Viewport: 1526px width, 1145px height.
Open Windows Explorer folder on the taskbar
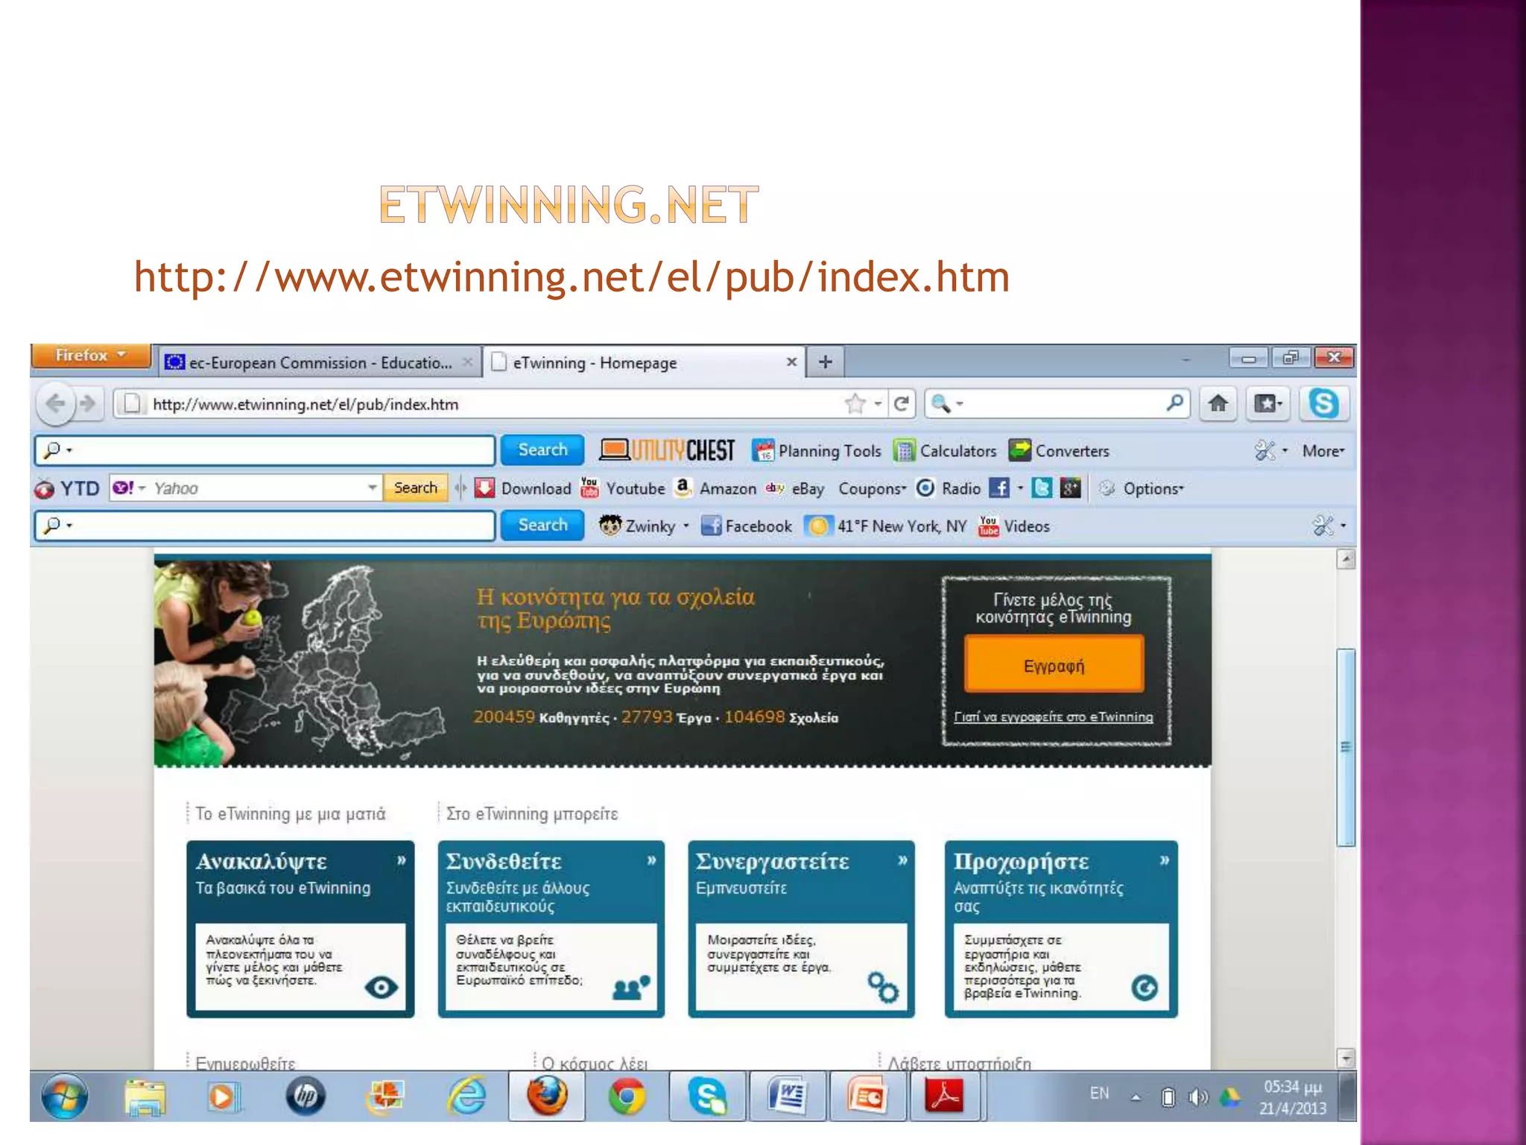coord(145,1097)
